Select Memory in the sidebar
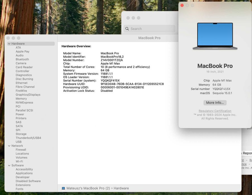 21,99
